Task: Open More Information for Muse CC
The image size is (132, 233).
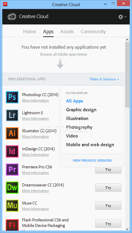Action: tap(35, 209)
